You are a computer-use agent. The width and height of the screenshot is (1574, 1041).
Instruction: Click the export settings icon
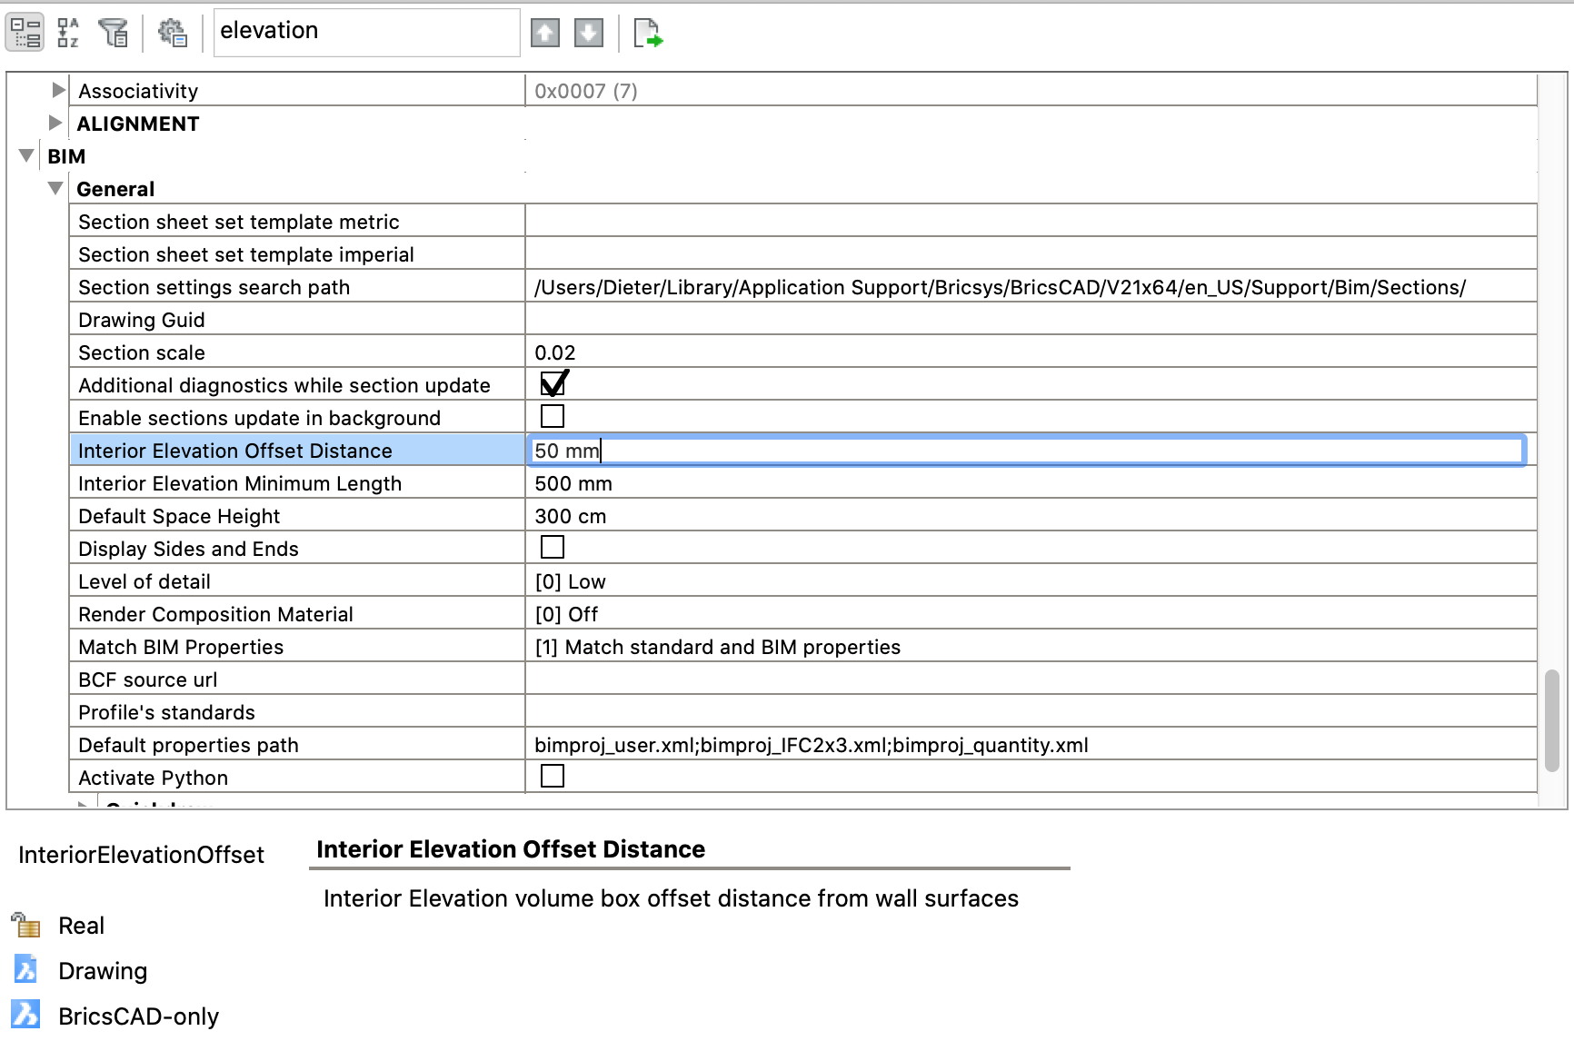(x=647, y=34)
